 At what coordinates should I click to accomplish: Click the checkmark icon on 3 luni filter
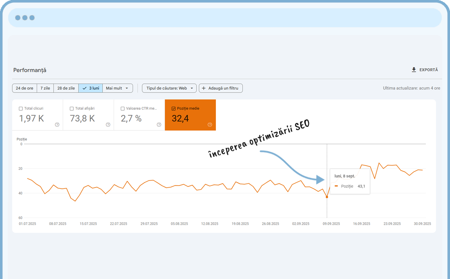tap(84, 88)
